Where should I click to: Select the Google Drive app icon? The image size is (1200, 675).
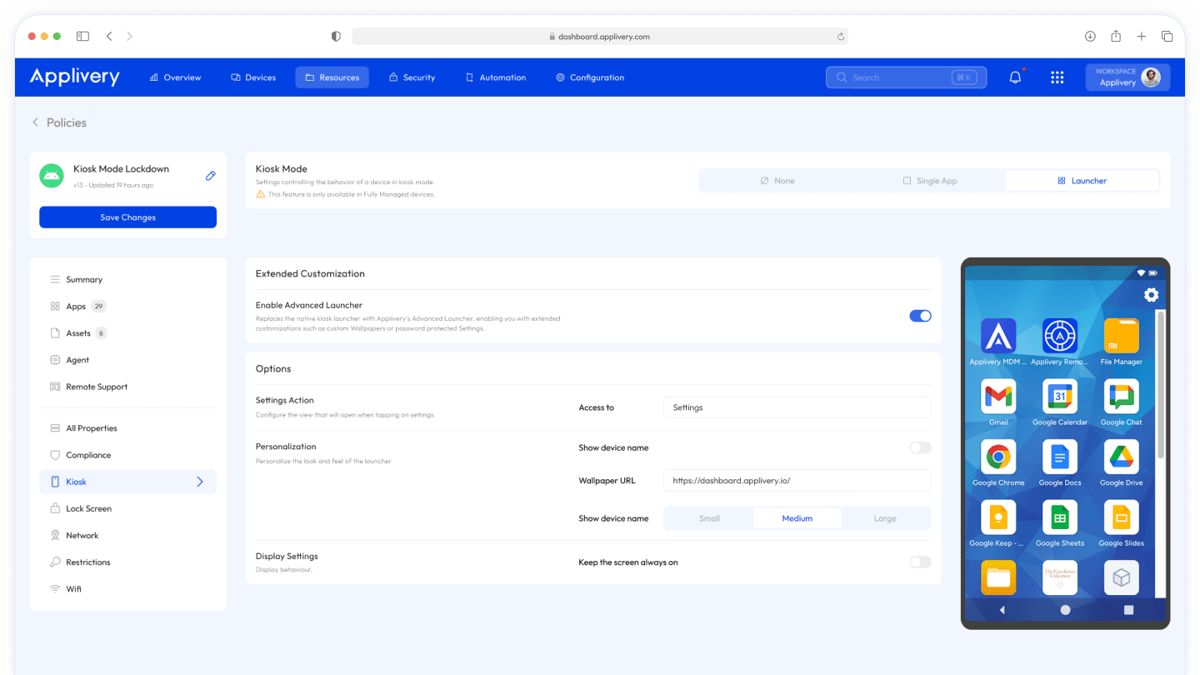pos(1121,457)
